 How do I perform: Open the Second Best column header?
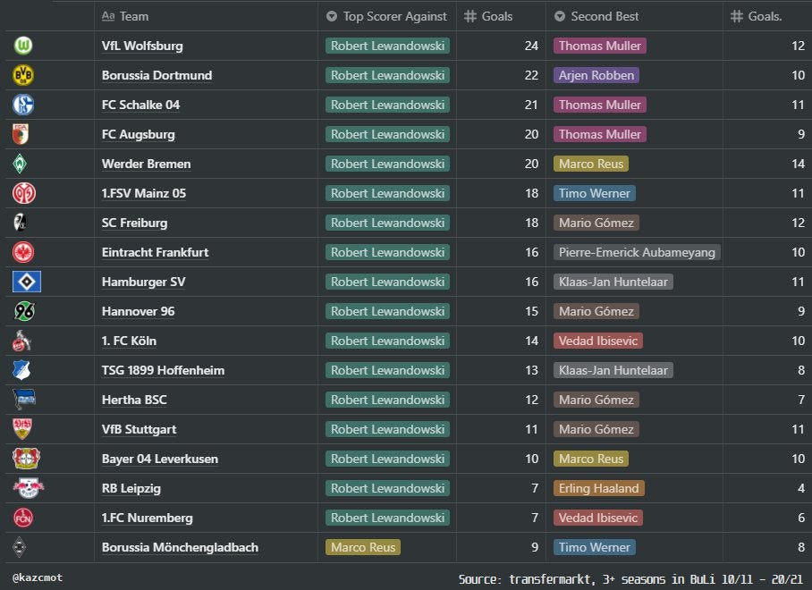pyautogui.click(x=634, y=17)
